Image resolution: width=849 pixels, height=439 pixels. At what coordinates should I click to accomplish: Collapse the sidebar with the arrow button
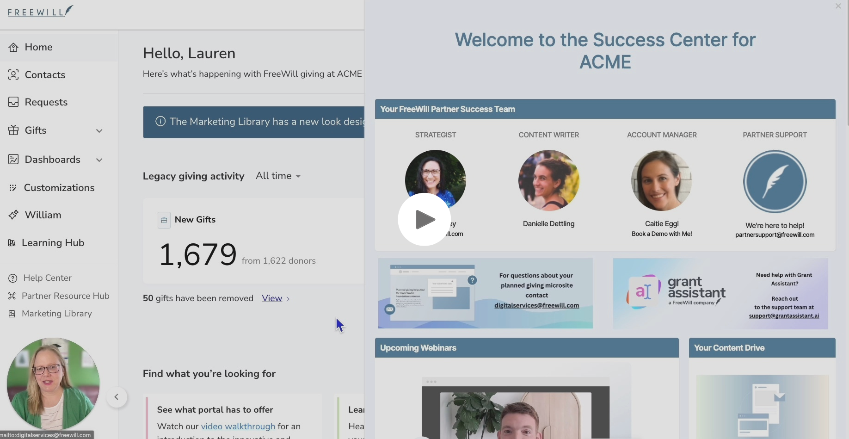[x=117, y=397]
